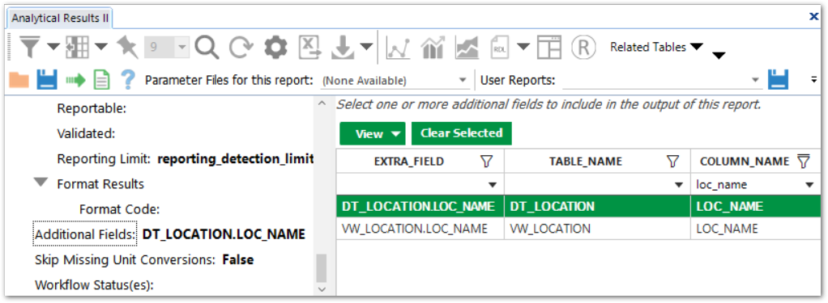Click the toolbar overflow black arrow
The height and width of the screenshot is (303, 828).
click(x=719, y=55)
